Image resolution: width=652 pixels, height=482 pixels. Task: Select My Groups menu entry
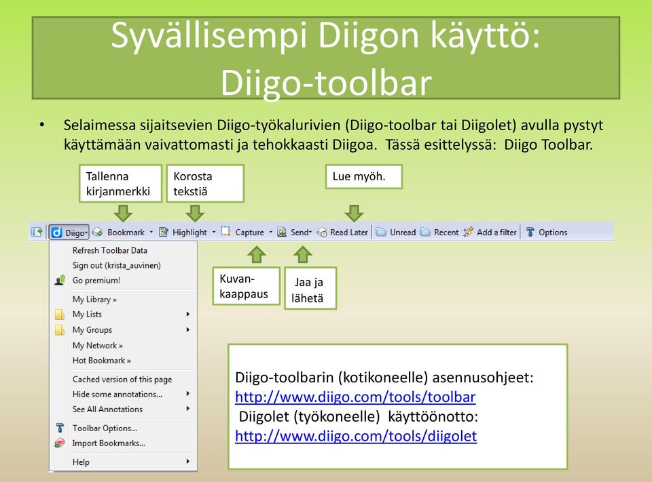92,330
